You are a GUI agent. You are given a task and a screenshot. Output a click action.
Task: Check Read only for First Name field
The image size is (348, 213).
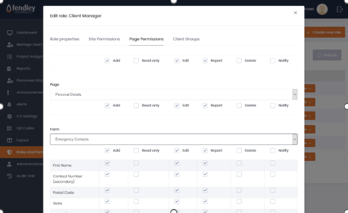136,163
